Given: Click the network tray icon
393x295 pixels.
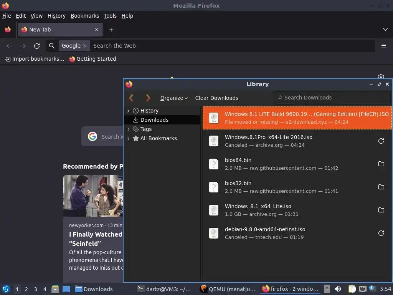Looking at the screenshot, I should point(362,289).
